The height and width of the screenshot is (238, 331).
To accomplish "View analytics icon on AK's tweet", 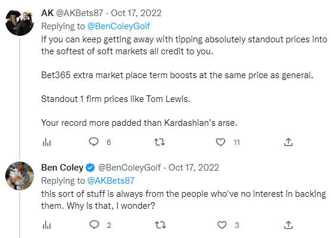I will coord(46,142).
